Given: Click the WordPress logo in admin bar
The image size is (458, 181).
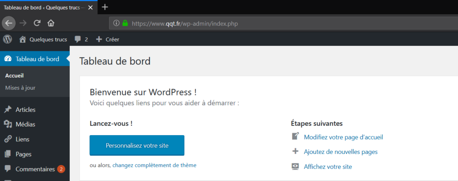Looking at the screenshot, I should [x=8, y=39].
